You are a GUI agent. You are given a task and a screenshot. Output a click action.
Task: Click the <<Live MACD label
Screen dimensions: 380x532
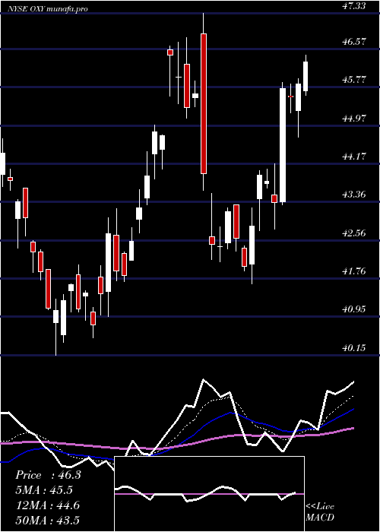point(320,512)
